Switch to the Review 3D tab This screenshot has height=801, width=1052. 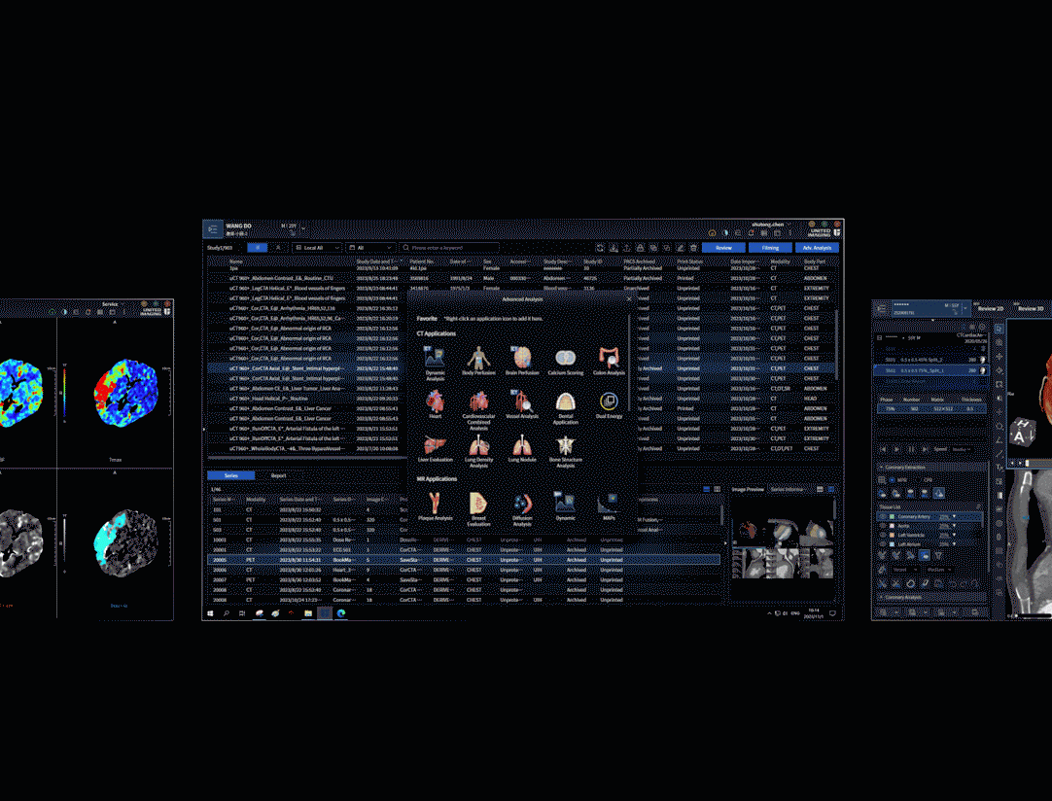[x=1031, y=308]
